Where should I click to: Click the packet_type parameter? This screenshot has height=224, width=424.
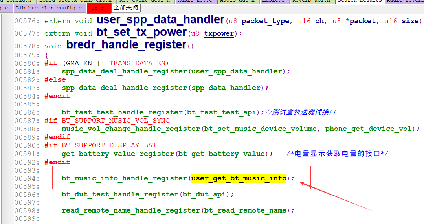(265, 21)
